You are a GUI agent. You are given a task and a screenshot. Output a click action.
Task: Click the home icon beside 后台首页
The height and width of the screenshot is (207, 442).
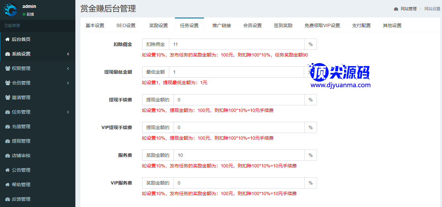7,39
